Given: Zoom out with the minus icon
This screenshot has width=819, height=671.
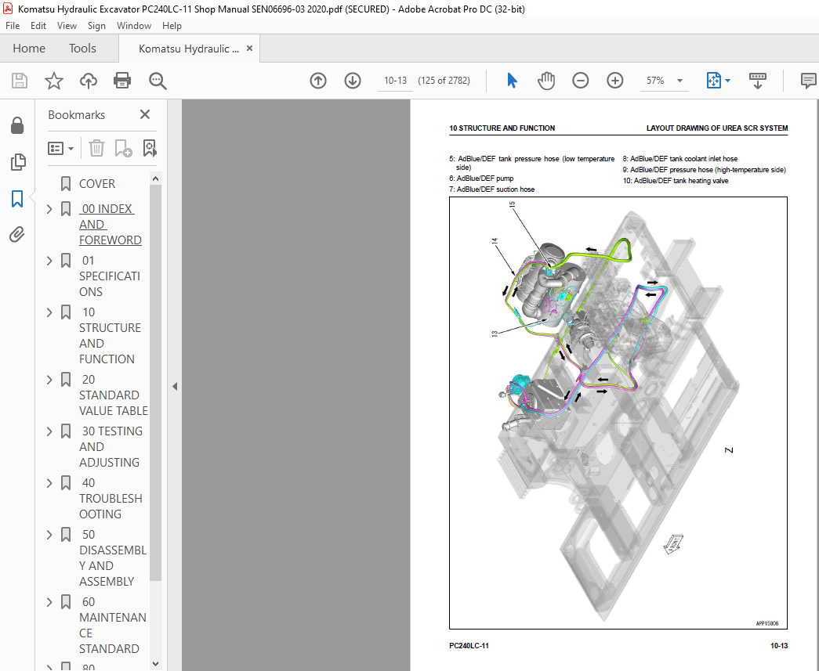Looking at the screenshot, I should point(580,81).
